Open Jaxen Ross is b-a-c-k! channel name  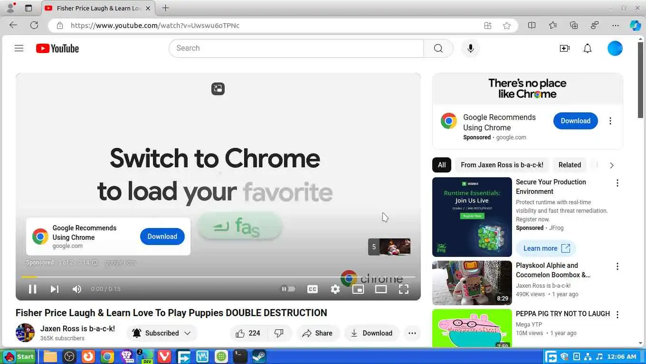[x=77, y=328]
